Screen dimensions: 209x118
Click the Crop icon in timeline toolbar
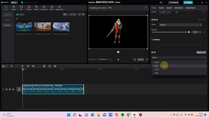[55, 66]
